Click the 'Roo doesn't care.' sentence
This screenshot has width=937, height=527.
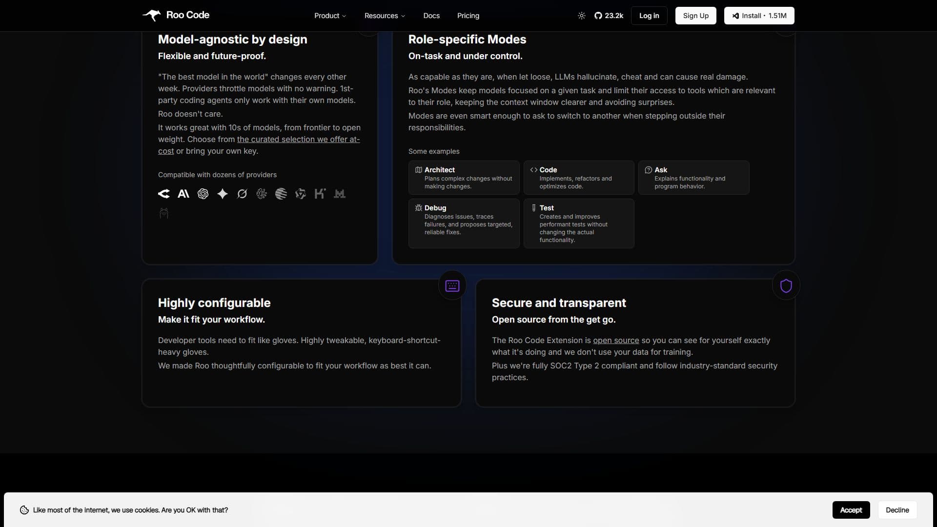tap(190, 114)
